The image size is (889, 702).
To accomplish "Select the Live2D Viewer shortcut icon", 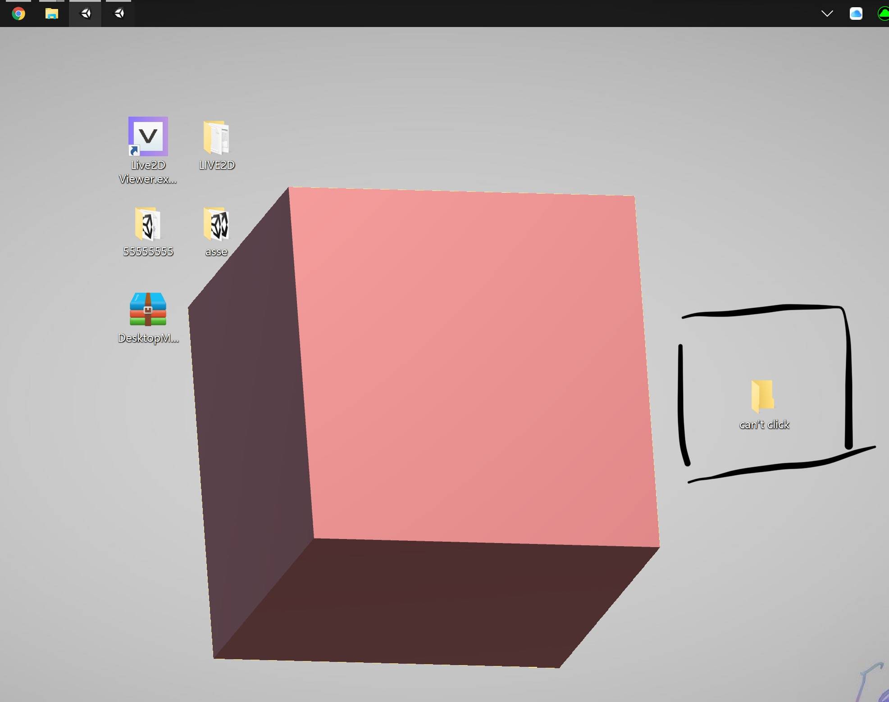I will click(x=148, y=136).
